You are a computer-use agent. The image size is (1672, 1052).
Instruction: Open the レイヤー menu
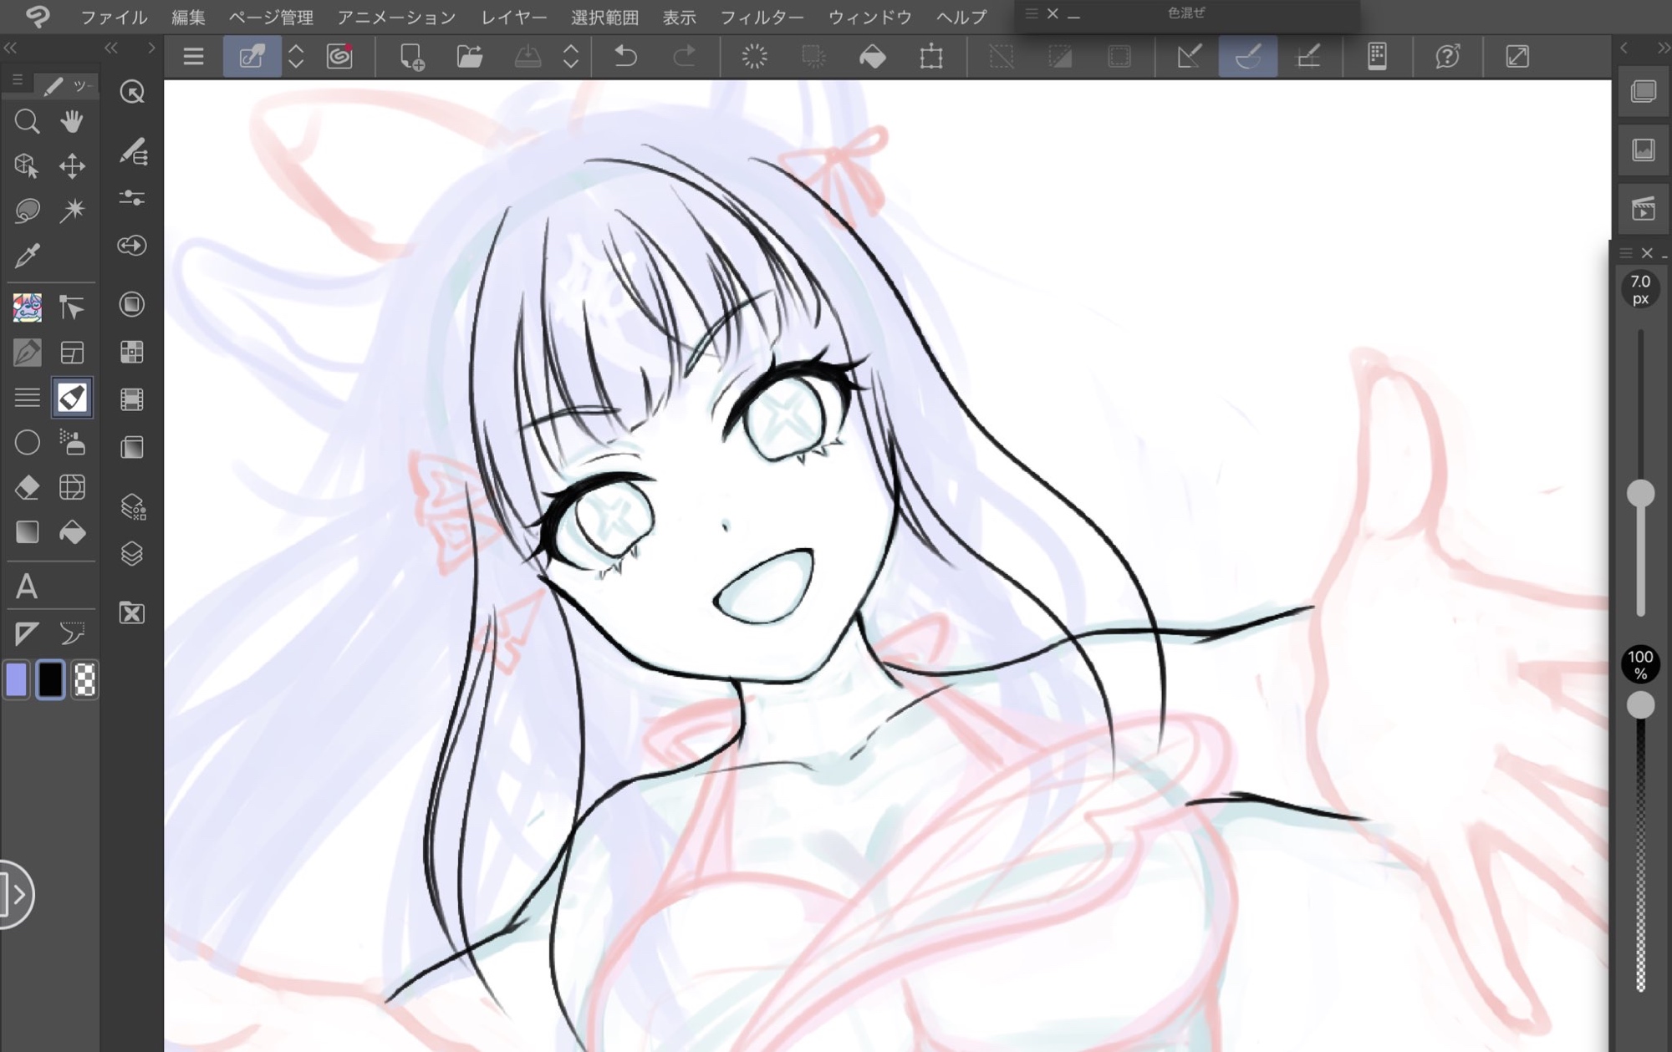(513, 17)
